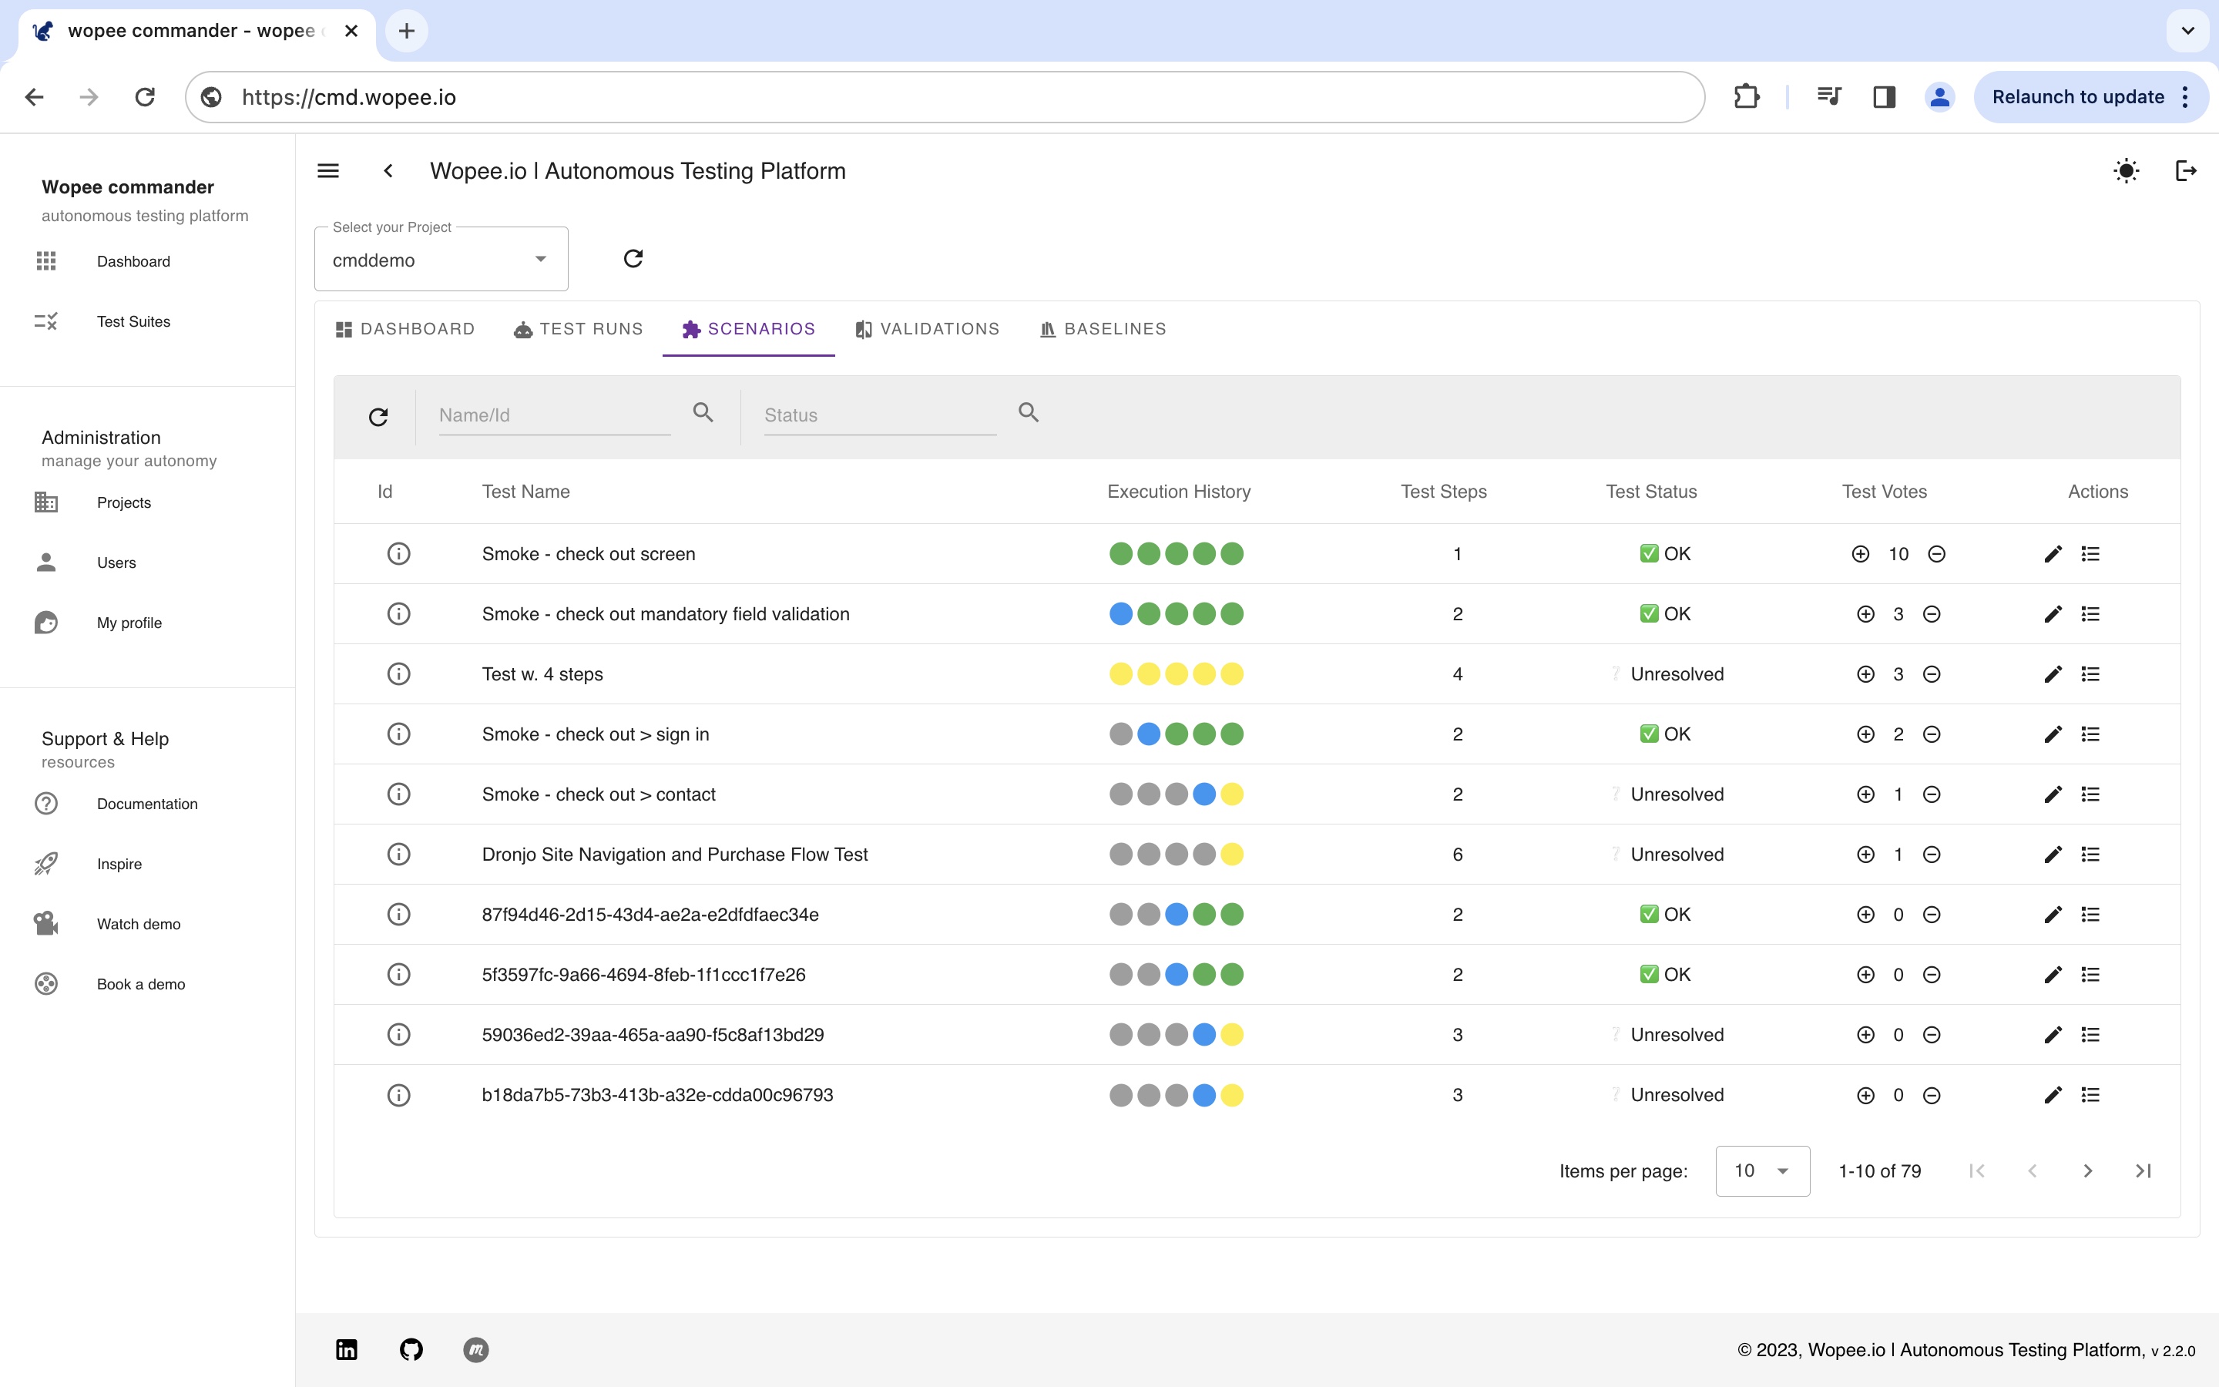
Task: Click first blue dot in mandatory field validation history
Action: click(x=1120, y=613)
